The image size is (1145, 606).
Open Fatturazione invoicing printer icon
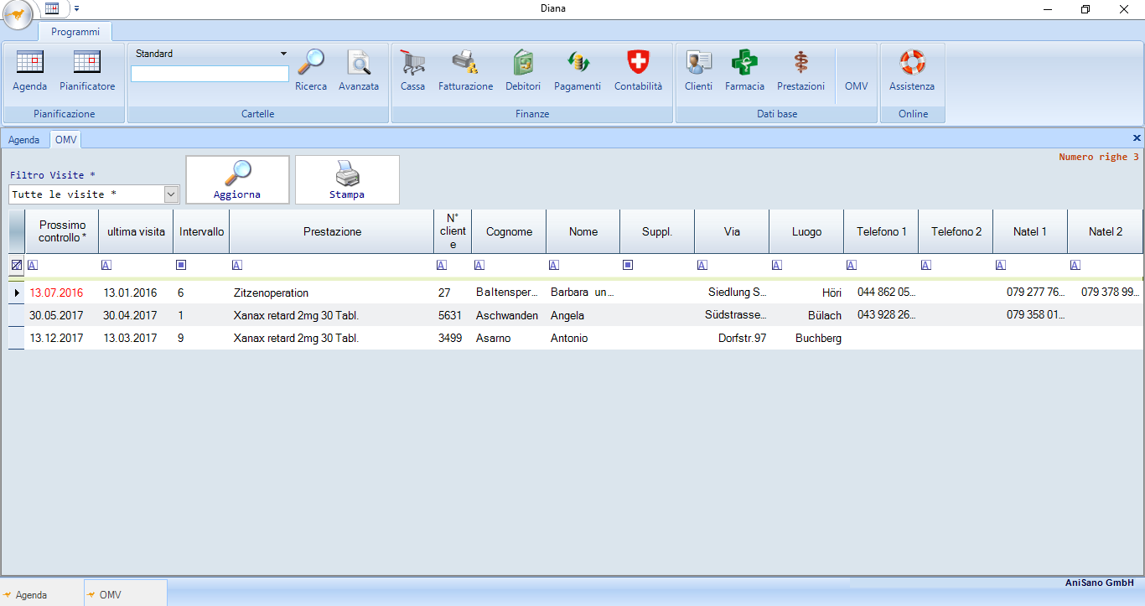[x=466, y=71]
